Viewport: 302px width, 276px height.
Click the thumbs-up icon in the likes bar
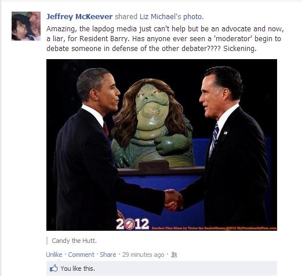point(53,268)
